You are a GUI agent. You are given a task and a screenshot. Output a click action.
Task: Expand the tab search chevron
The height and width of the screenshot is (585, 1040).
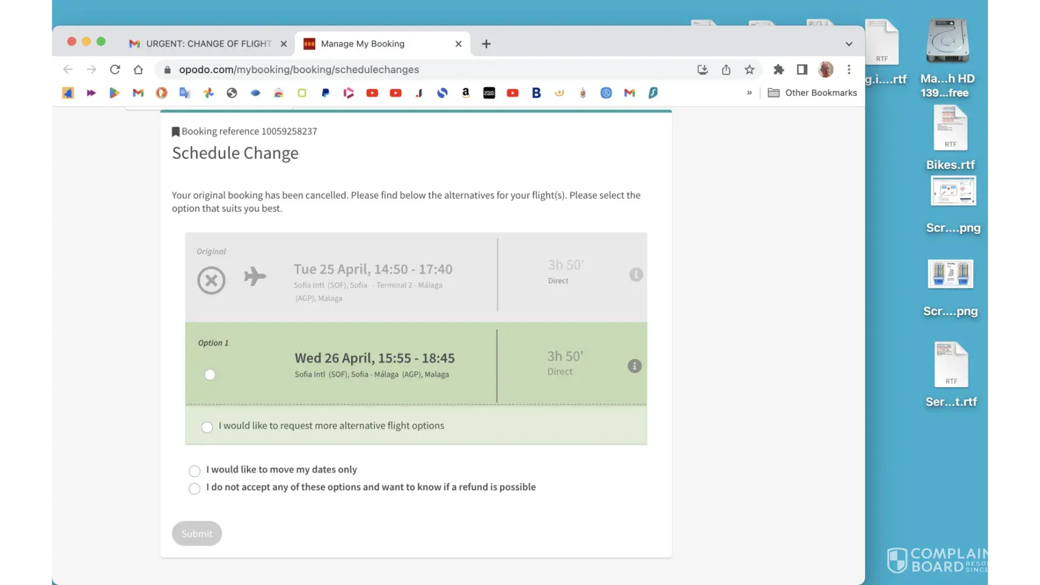pyautogui.click(x=849, y=44)
